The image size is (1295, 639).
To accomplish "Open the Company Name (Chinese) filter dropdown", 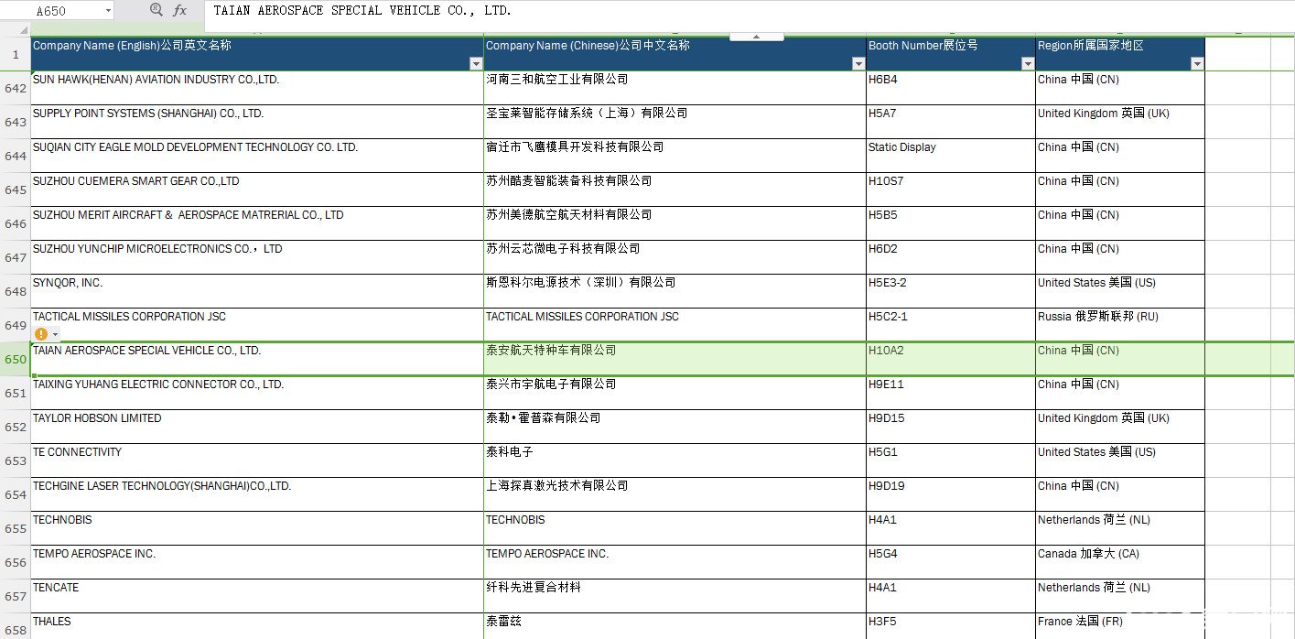I will 858,63.
